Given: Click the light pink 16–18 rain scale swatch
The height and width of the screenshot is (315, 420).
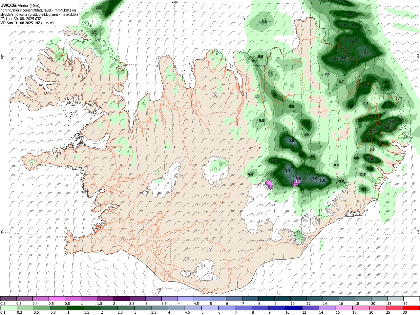Looking at the screenshot, I should pyautogui.click(x=344, y=308).
